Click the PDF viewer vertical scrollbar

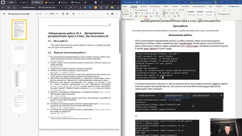coord(120,36)
